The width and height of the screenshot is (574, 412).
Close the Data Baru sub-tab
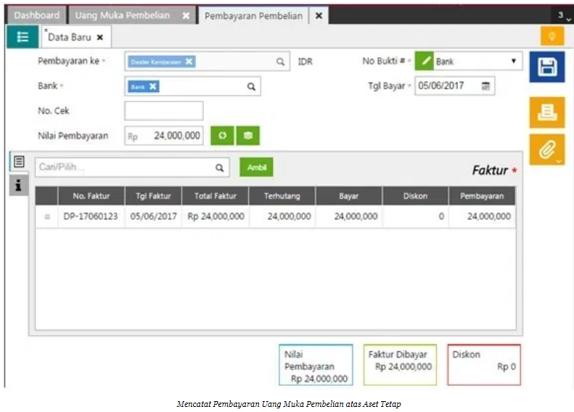[100, 37]
